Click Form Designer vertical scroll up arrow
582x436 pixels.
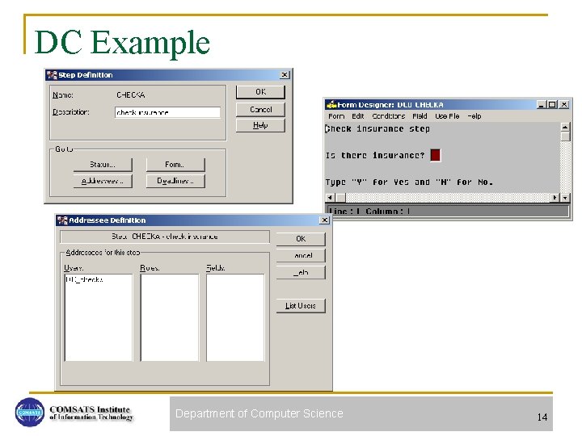pyautogui.click(x=565, y=128)
